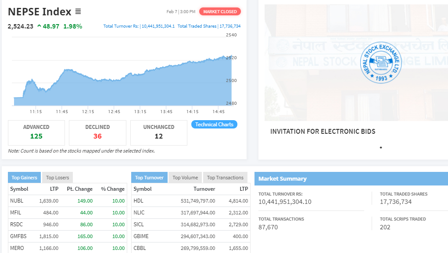The height and width of the screenshot is (253, 448).
Task: Open the GBIME stock symbol
Action: point(141,236)
